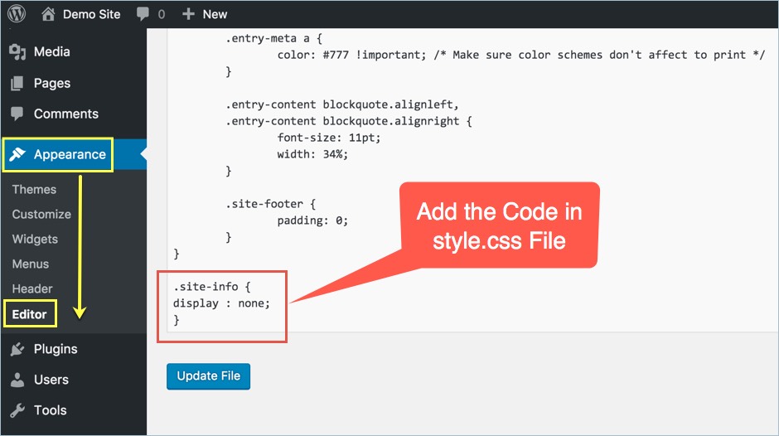The image size is (779, 436).
Task: Click the '.site-info {' line in editor
Action: [212, 286]
